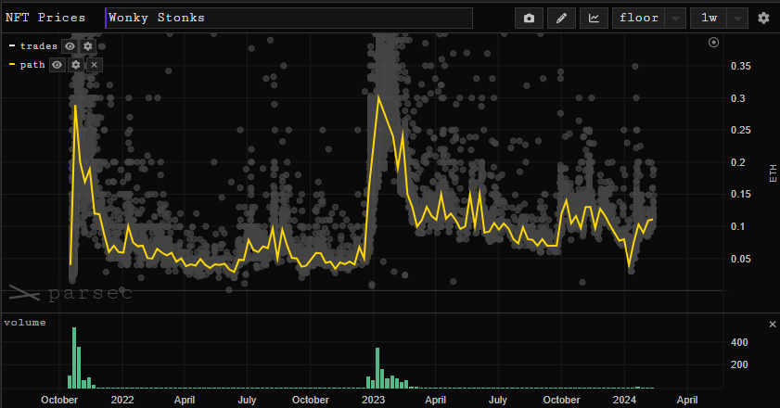Focus the Wonky Stonks collection search field

(x=289, y=18)
